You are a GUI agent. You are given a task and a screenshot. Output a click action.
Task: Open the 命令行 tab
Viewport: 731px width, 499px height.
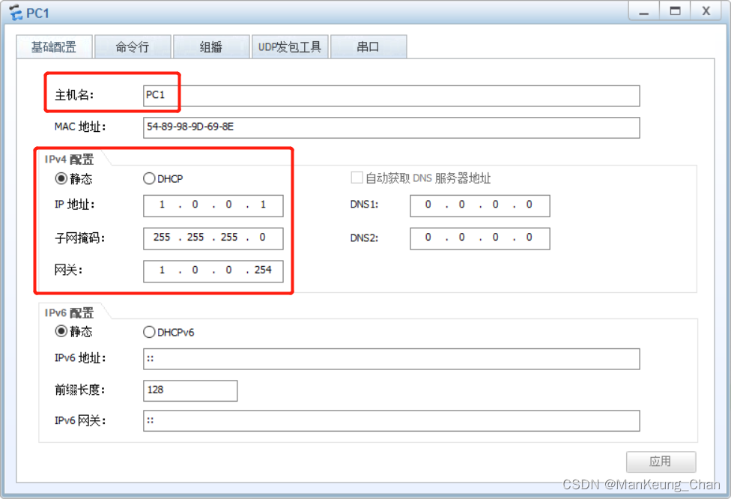click(x=133, y=46)
